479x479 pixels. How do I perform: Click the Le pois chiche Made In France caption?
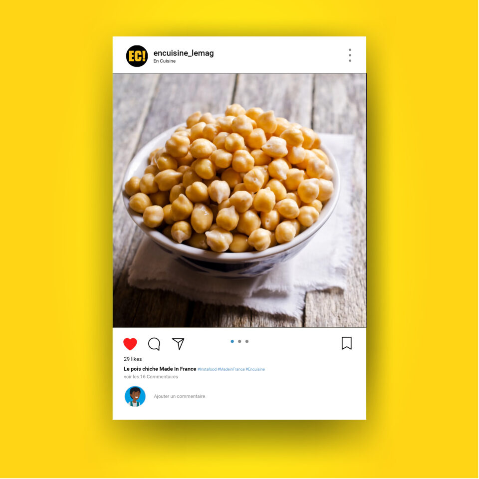pos(160,369)
